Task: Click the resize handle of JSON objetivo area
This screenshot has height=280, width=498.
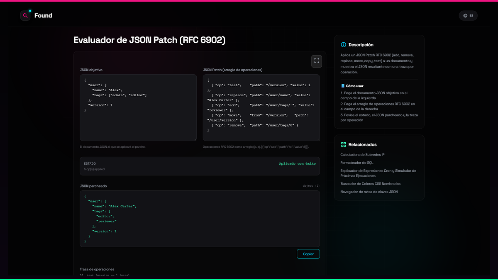Action: coord(195,139)
